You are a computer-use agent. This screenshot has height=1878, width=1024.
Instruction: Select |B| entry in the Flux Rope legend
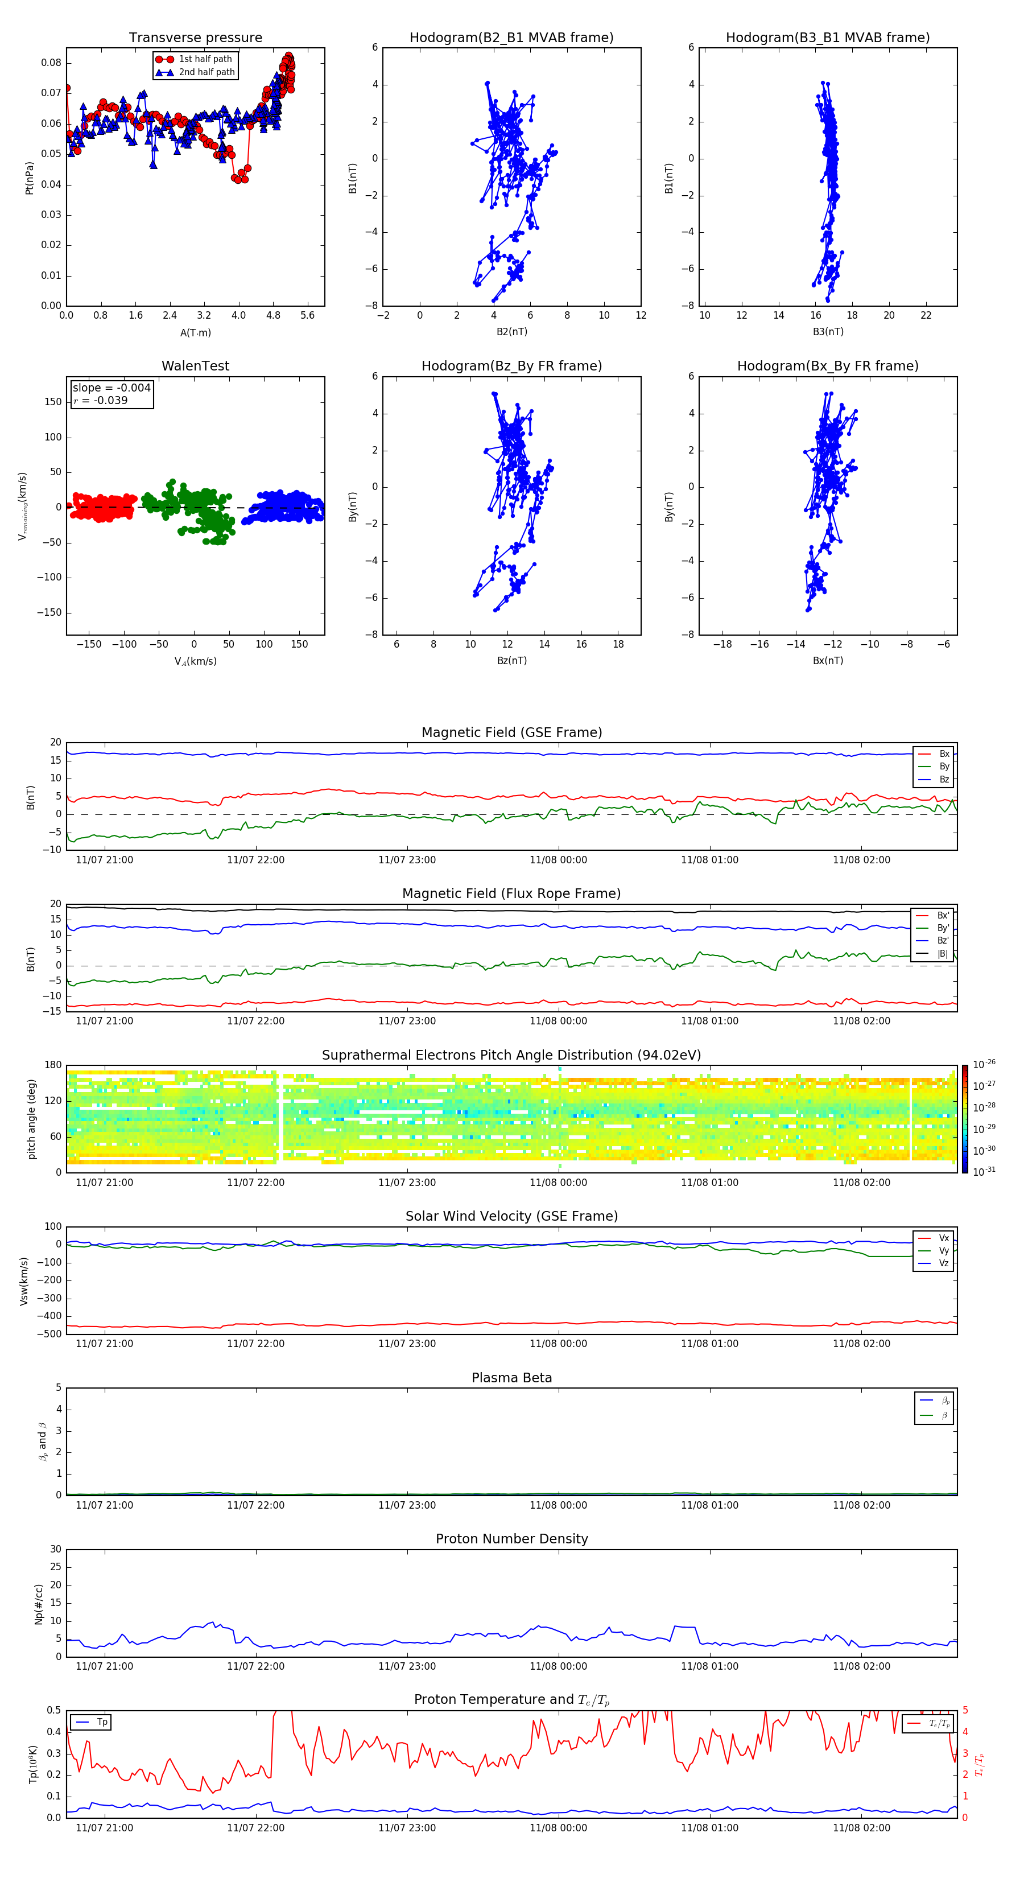tap(933, 954)
